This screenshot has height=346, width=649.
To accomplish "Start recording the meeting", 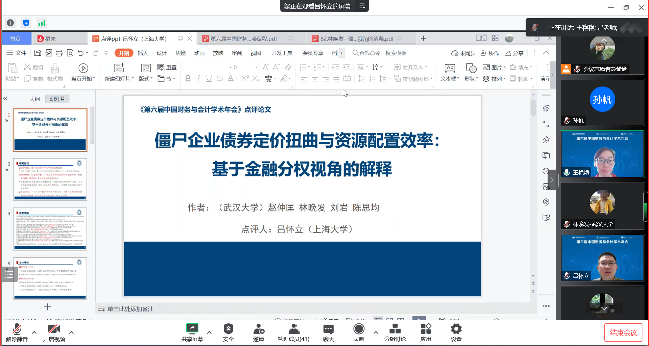I will coord(359,329).
